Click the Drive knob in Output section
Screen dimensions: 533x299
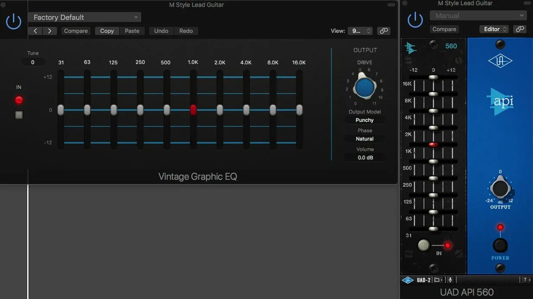pyautogui.click(x=365, y=87)
